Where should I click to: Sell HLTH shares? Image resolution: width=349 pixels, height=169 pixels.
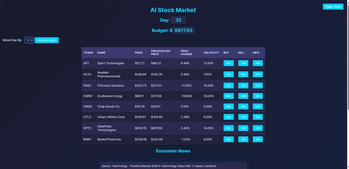(x=243, y=74)
